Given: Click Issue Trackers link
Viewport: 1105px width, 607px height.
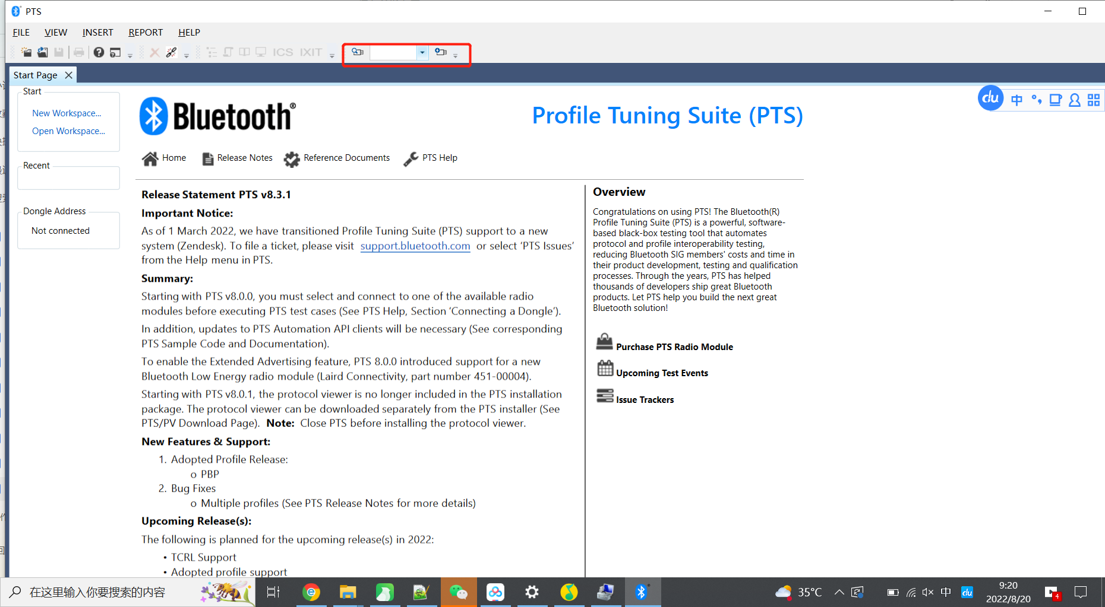Looking at the screenshot, I should [x=645, y=400].
